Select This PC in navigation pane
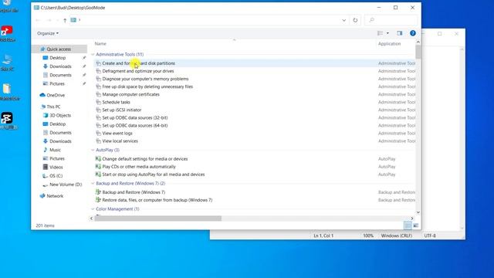The image size is (494, 278). 50,107
